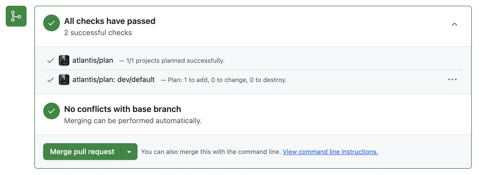The width and height of the screenshot is (479, 175).
Task: Click the 2 successful checks summary text
Action: [98, 33]
